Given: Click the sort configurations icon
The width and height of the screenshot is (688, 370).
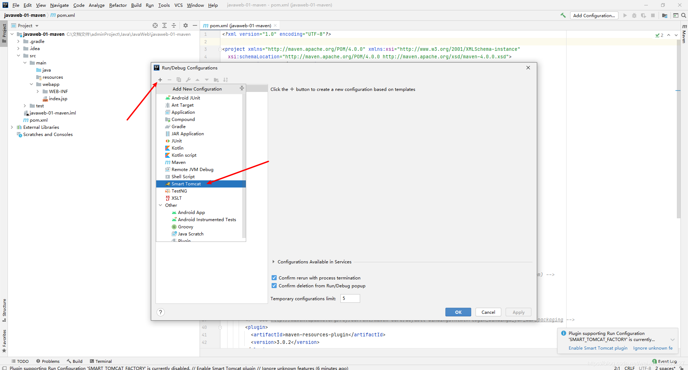Looking at the screenshot, I should pos(225,80).
